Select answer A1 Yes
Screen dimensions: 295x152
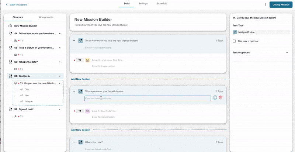(x=27, y=89)
